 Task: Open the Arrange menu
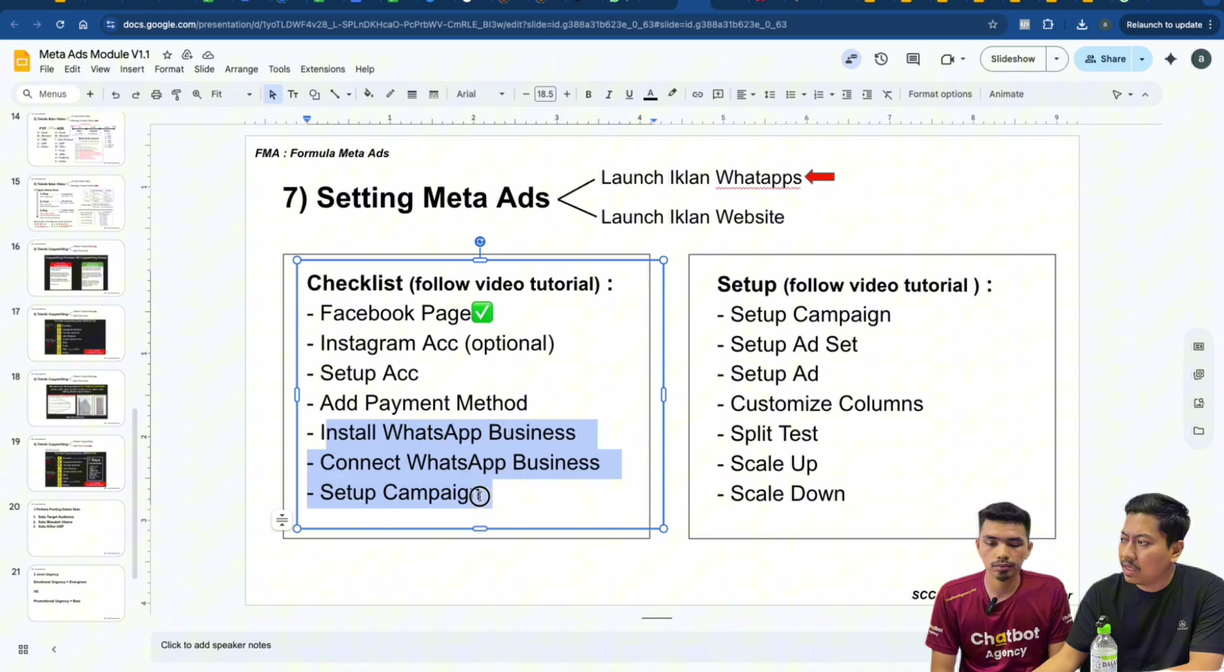pyautogui.click(x=241, y=69)
